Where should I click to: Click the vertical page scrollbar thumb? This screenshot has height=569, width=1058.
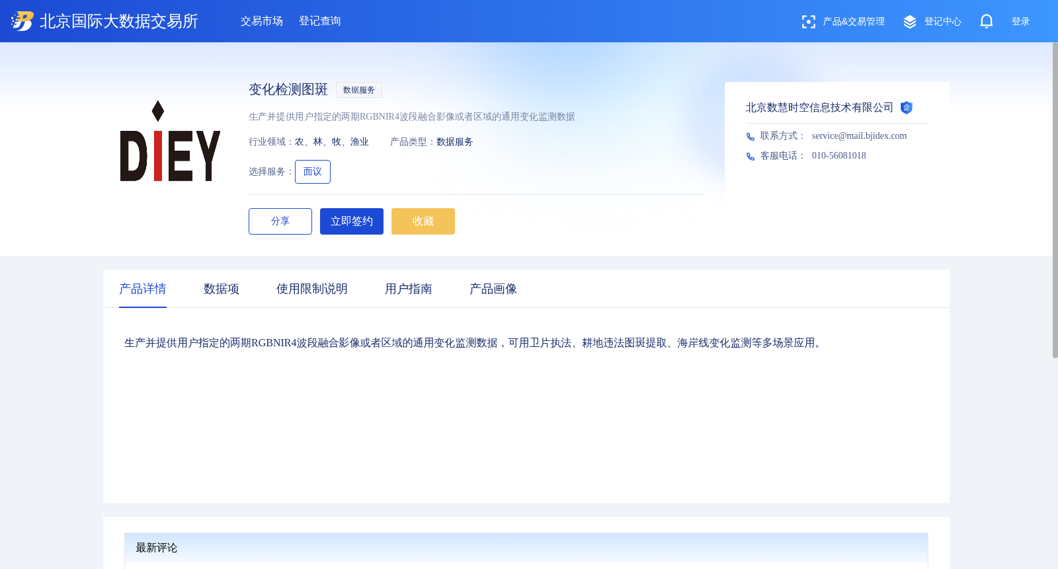tap(1055, 200)
